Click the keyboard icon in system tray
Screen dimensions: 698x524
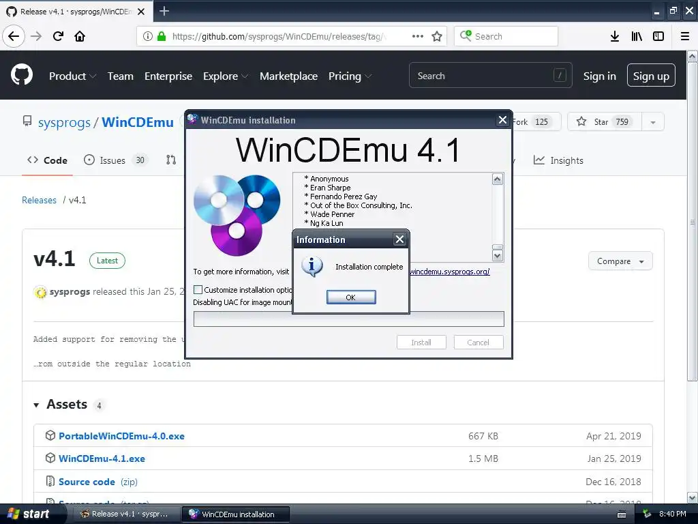coord(622,514)
